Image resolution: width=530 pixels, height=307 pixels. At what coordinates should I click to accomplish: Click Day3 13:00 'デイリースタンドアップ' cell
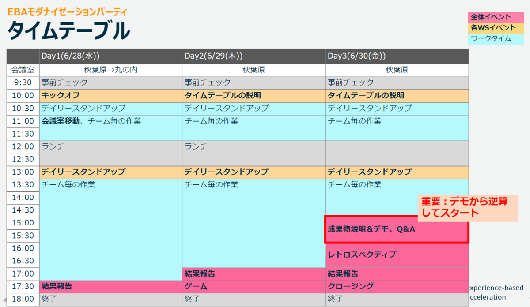tap(397, 172)
